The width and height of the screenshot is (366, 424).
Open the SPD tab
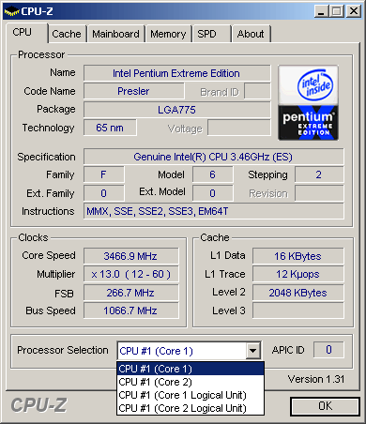[207, 34]
